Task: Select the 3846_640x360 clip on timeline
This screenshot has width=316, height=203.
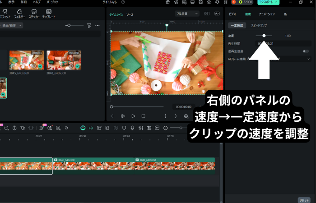Action: [x=93, y=166]
